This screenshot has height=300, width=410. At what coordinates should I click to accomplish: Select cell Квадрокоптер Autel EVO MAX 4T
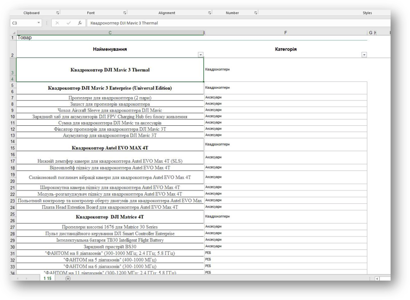pos(110,145)
